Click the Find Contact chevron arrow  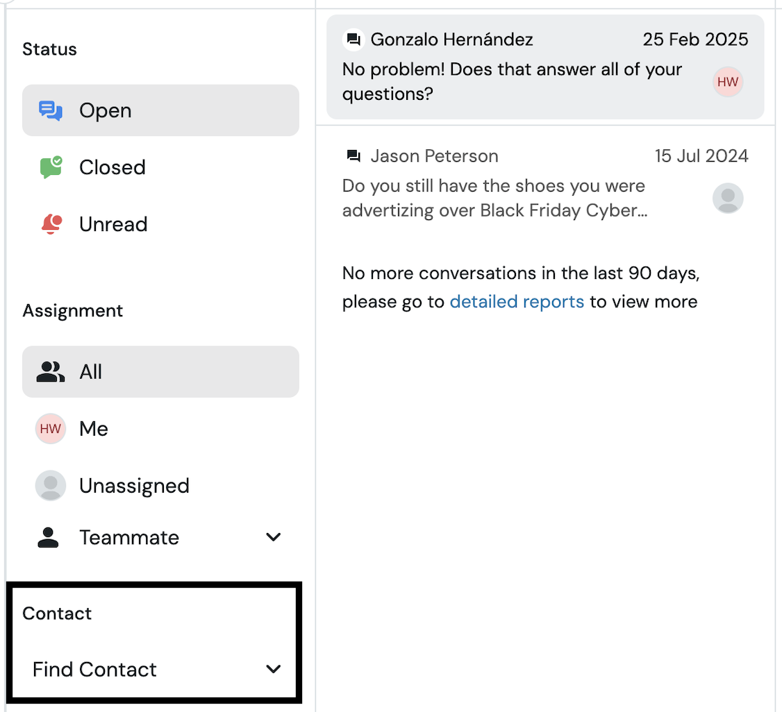coord(274,669)
